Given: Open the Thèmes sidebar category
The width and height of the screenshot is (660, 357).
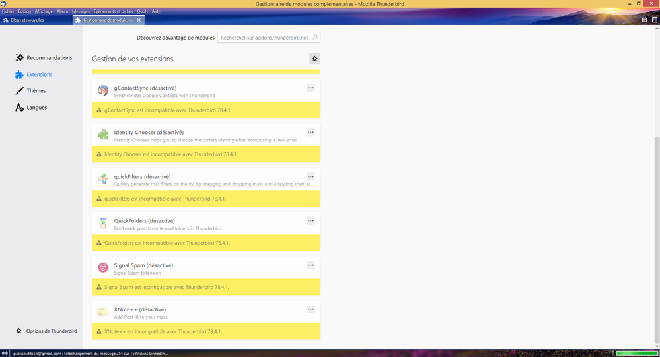Looking at the screenshot, I should pyautogui.click(x=30, y=91).
